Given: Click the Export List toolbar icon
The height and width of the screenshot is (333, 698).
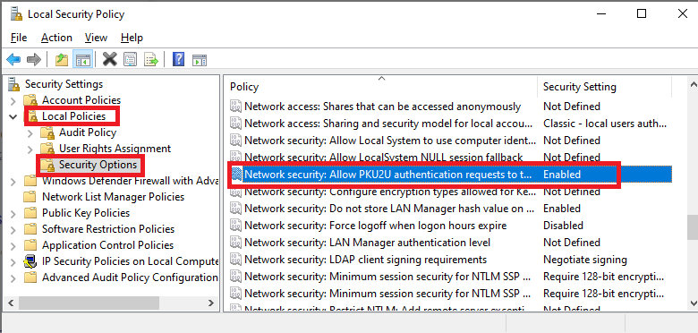Looking at the screenshot, I should (151, 59).
